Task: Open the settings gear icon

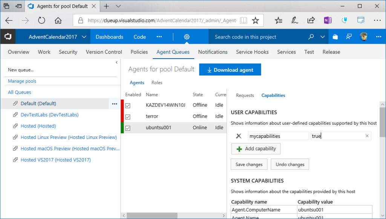Action: 187,37
